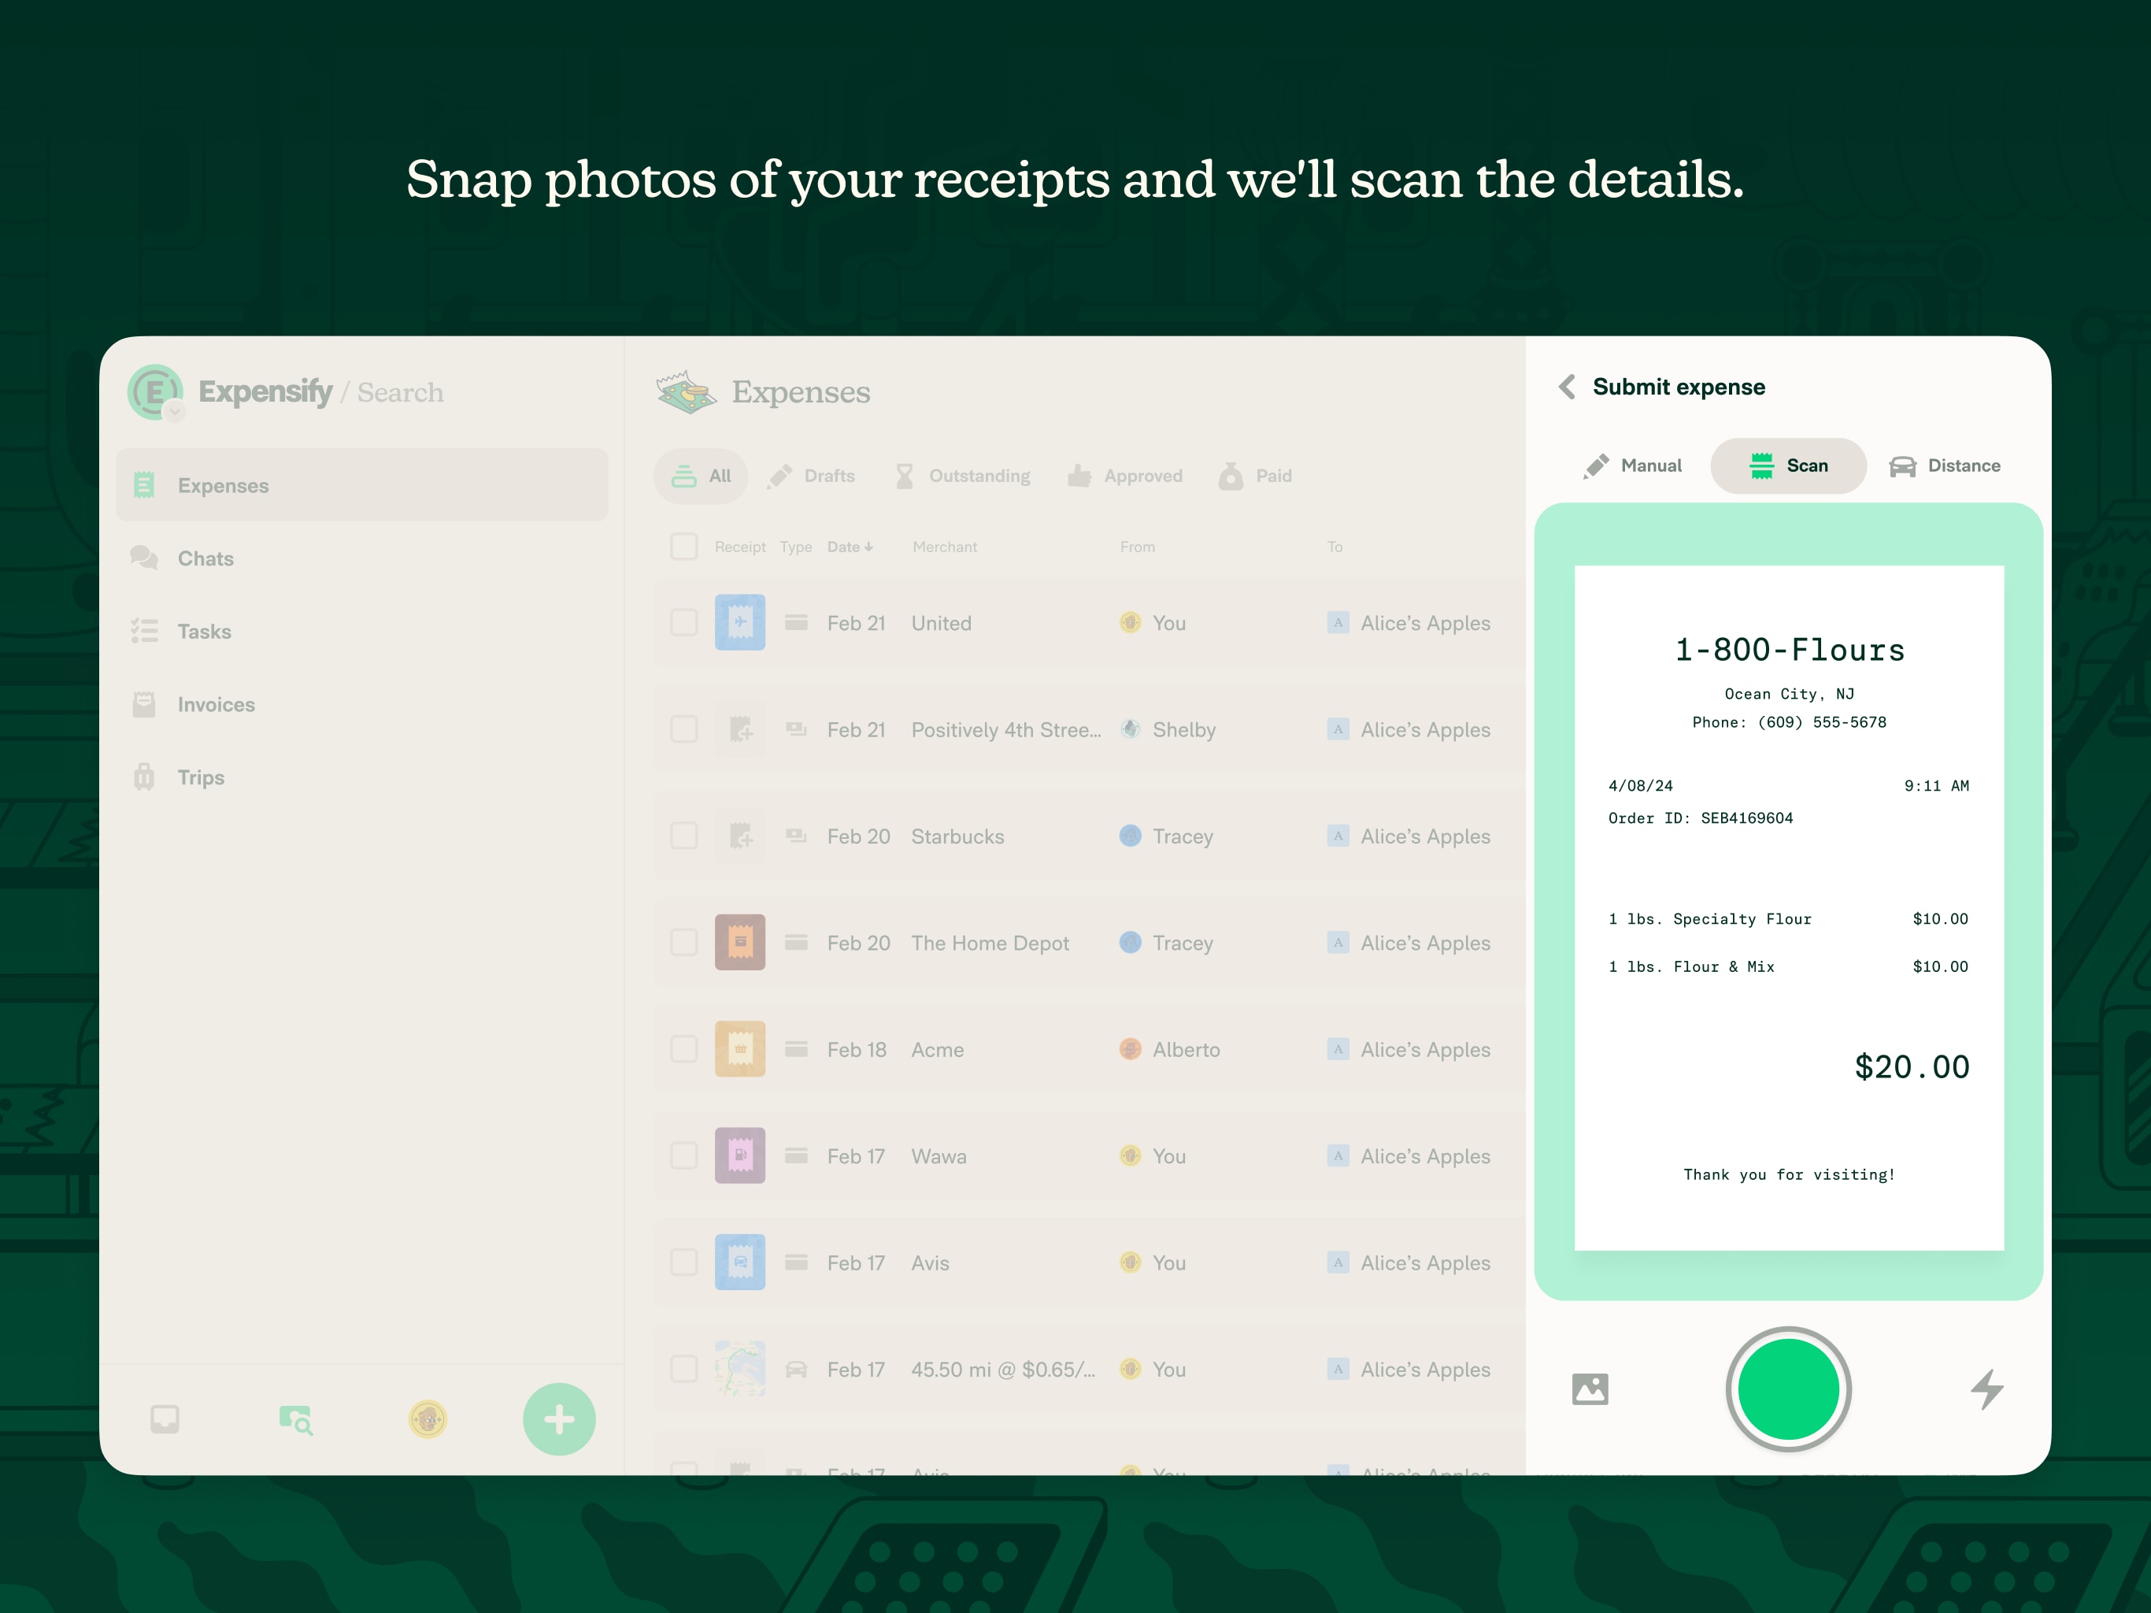Select the Tasks checklist icon
The height and width of the screenshot is (1613, 2151).
pyautogui.click(x=145, y=630)
